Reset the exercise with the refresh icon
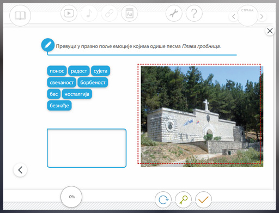Screen dimensions: 279x213 click(x=163, y=200)
